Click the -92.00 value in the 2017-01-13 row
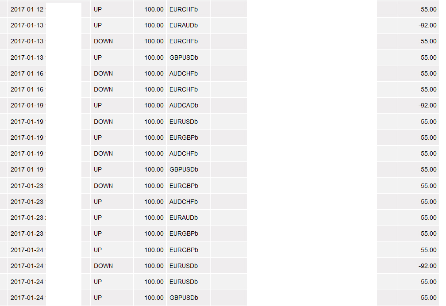The width and height of the screenshot is (446, 306). [x=427, y=25]
